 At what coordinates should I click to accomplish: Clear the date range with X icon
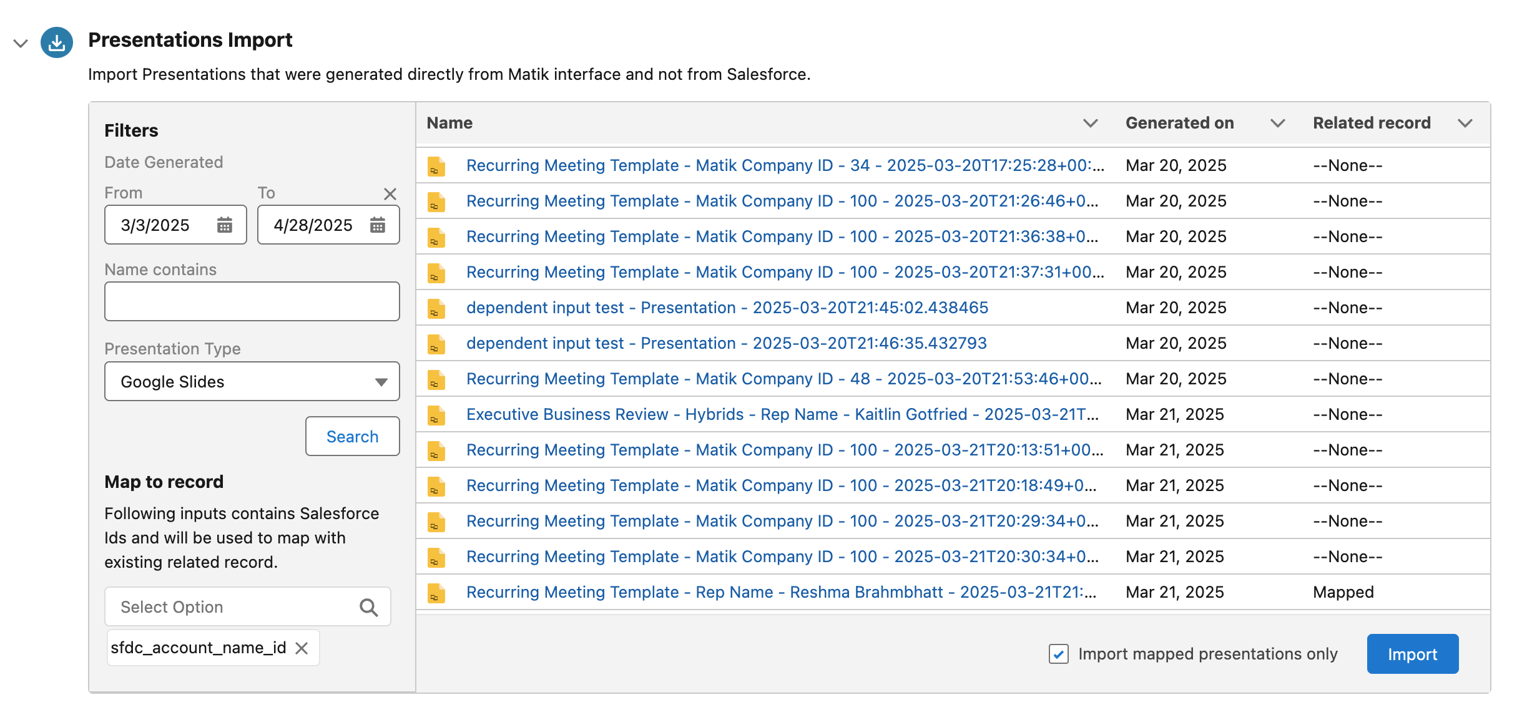(x=390, y=194)
